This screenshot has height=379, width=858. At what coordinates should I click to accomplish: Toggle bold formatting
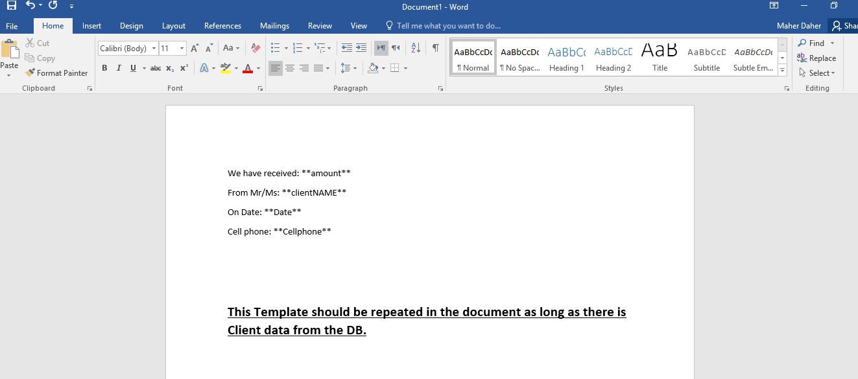(104, 68)
